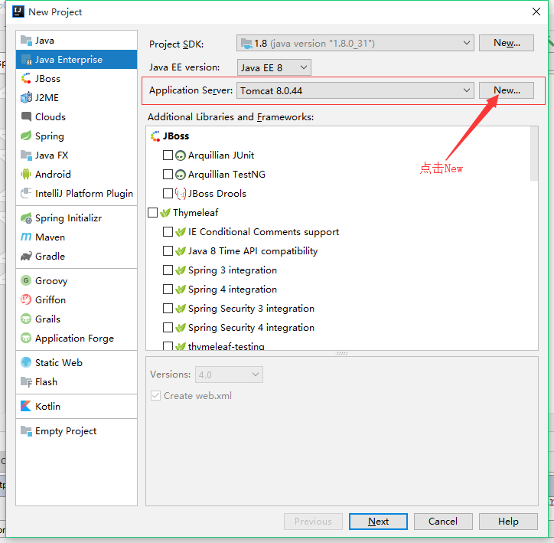Screen dimensions: 554x543
Task: Click the Clouds icon
Action: (x=26, y=116)
